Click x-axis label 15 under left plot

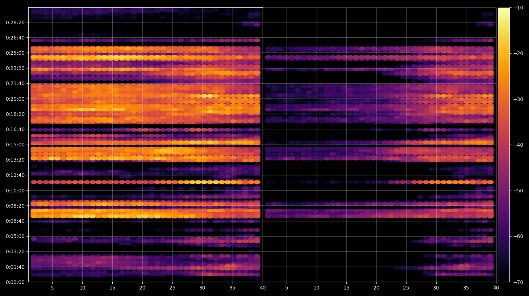click(x=112, y=288)
